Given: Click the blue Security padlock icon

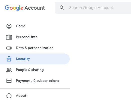Looking at the screenshot, I should 9,59.
